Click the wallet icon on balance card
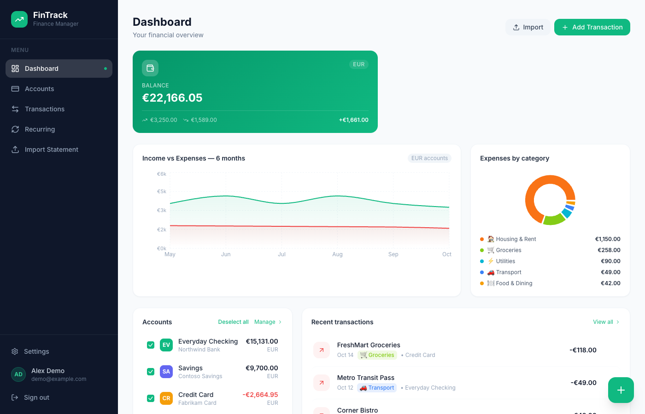The height and width of the screenshot is (414, 645). click(150, 68)
